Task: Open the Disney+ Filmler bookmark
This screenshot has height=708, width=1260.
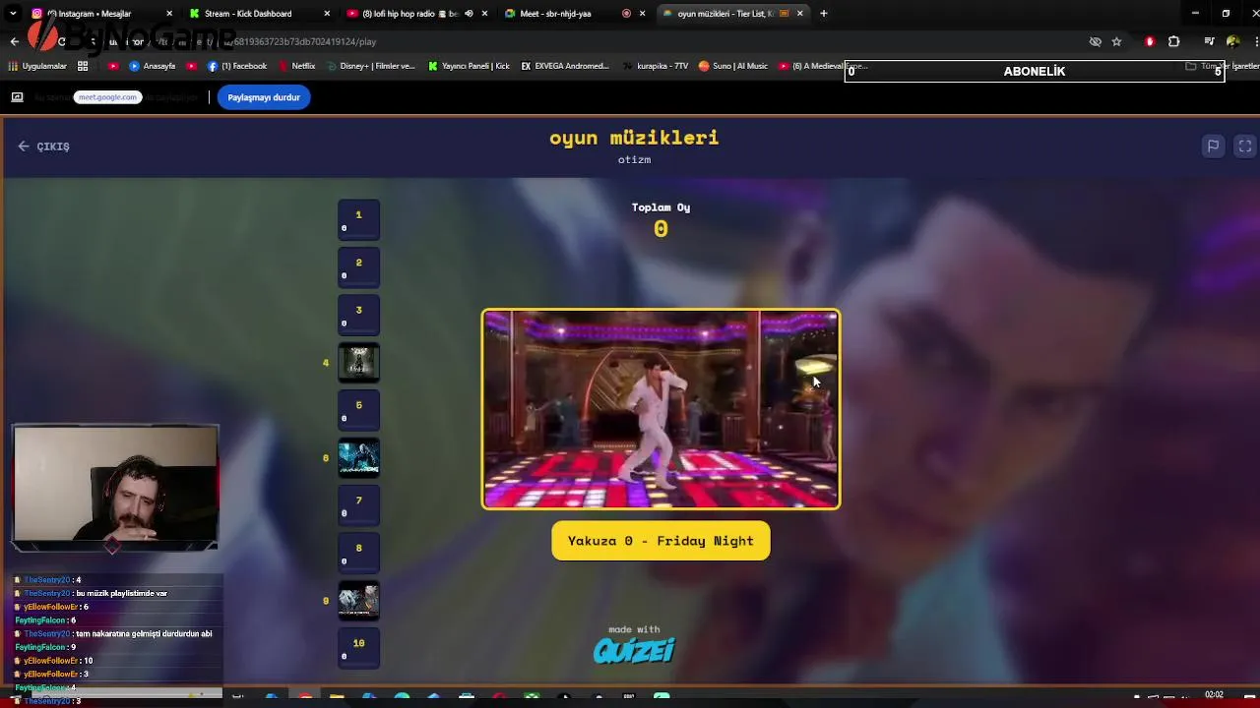Action: (371, 66)
